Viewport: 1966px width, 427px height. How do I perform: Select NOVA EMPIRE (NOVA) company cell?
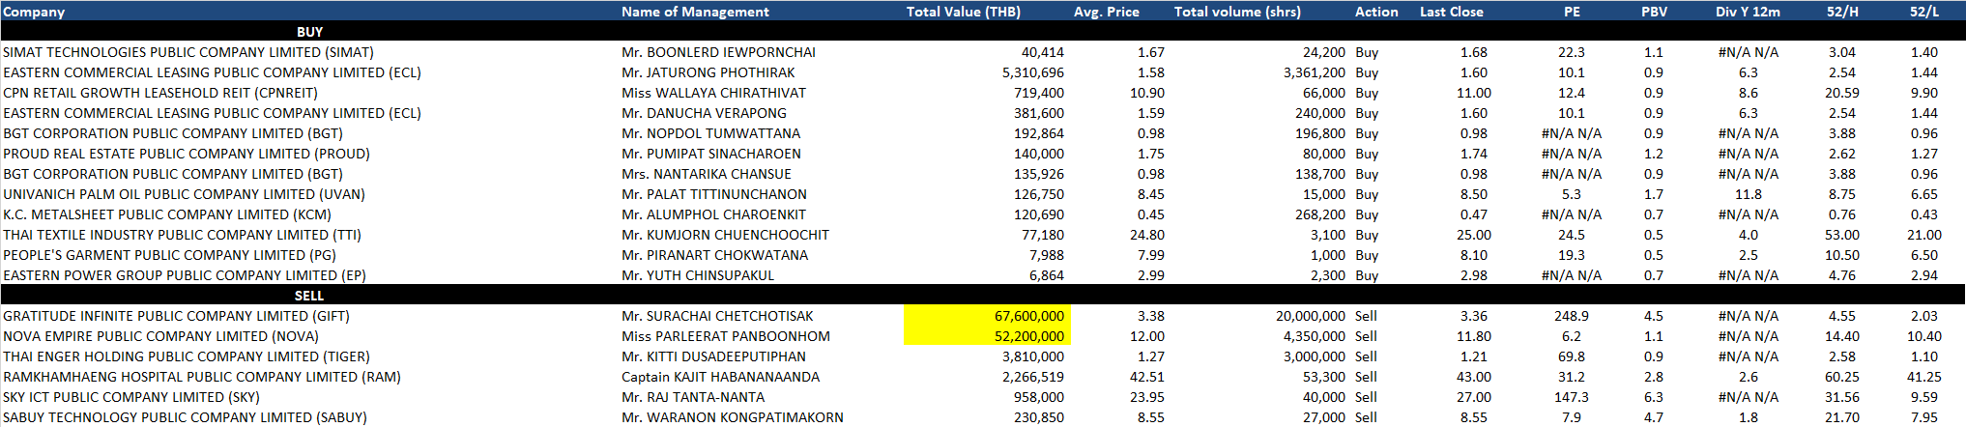coord(160,336)
